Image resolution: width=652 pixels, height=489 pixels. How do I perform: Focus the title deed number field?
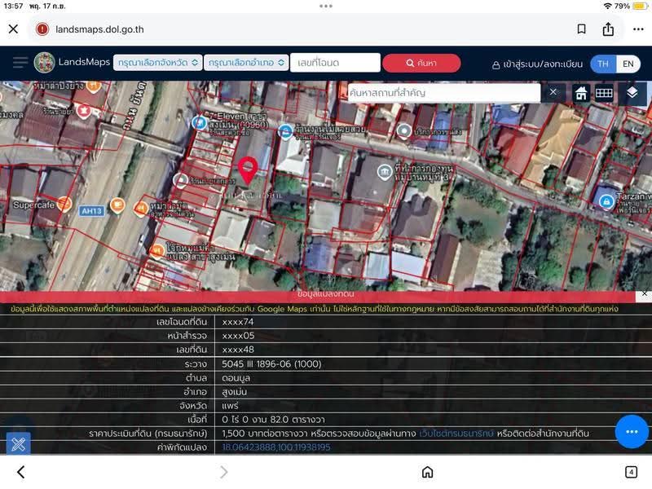[x=335, y=63]
